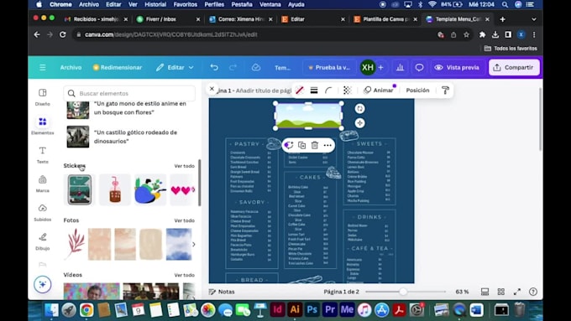Screen dimensions: 571x321
Task: Open the Archivo menu in Canva
Action: point(71,67)
